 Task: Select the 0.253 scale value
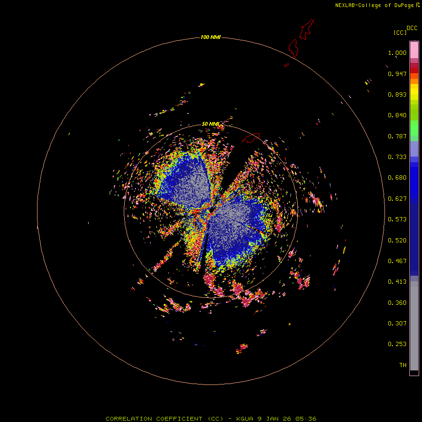click(397, 344)
